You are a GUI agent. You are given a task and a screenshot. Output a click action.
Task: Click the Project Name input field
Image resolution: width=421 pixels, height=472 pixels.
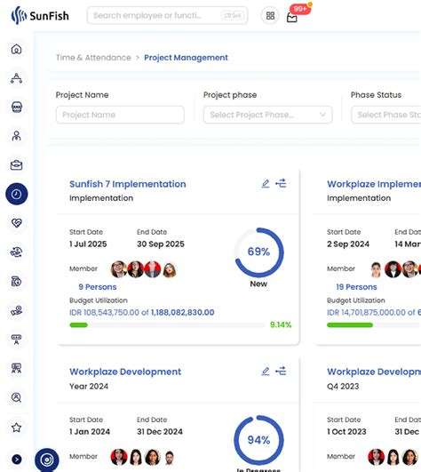click(x=120, y=115)
